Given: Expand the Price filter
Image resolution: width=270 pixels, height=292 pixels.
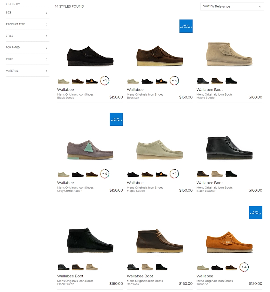Looking at the screenshot, I should point(28,59).
